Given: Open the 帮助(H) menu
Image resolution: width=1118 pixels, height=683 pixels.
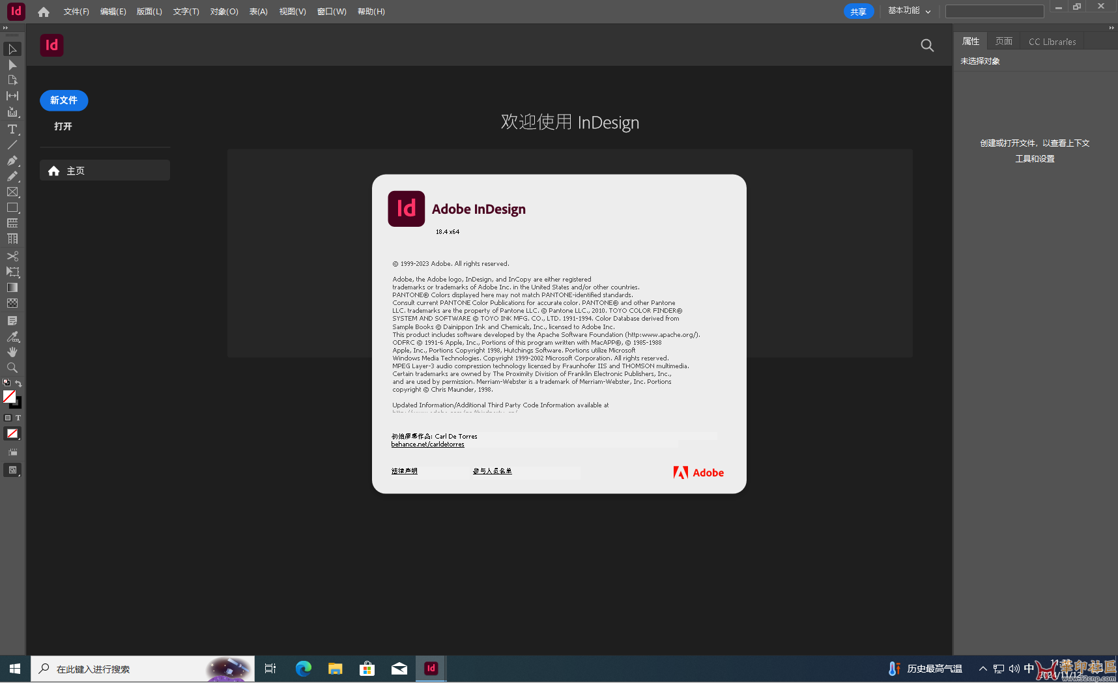Looking at the screenshot, I should click(371, 12).
